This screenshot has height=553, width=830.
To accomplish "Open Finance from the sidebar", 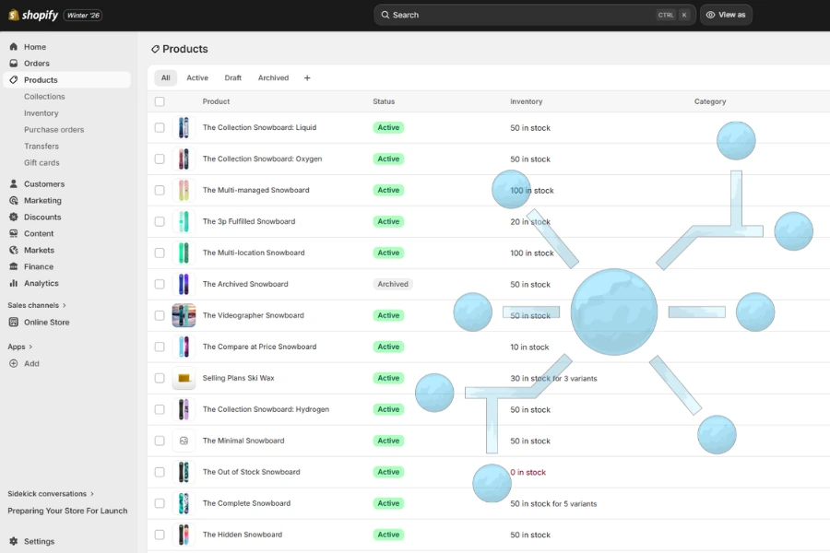I will coord(38,266).
